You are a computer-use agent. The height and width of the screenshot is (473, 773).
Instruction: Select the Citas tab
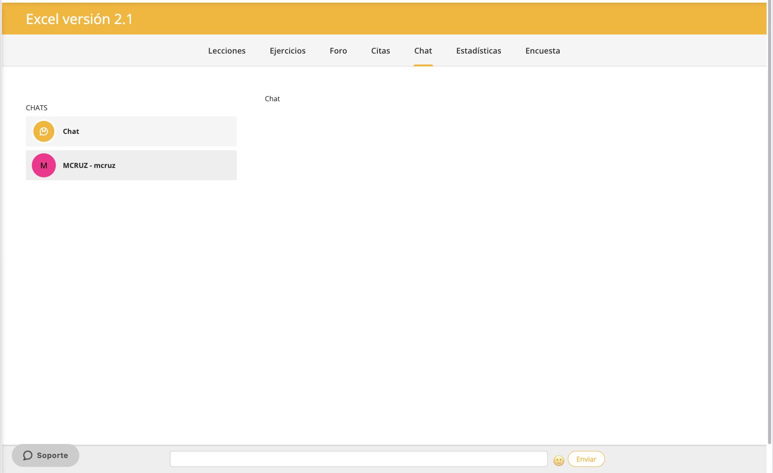[x=381, y=51]
